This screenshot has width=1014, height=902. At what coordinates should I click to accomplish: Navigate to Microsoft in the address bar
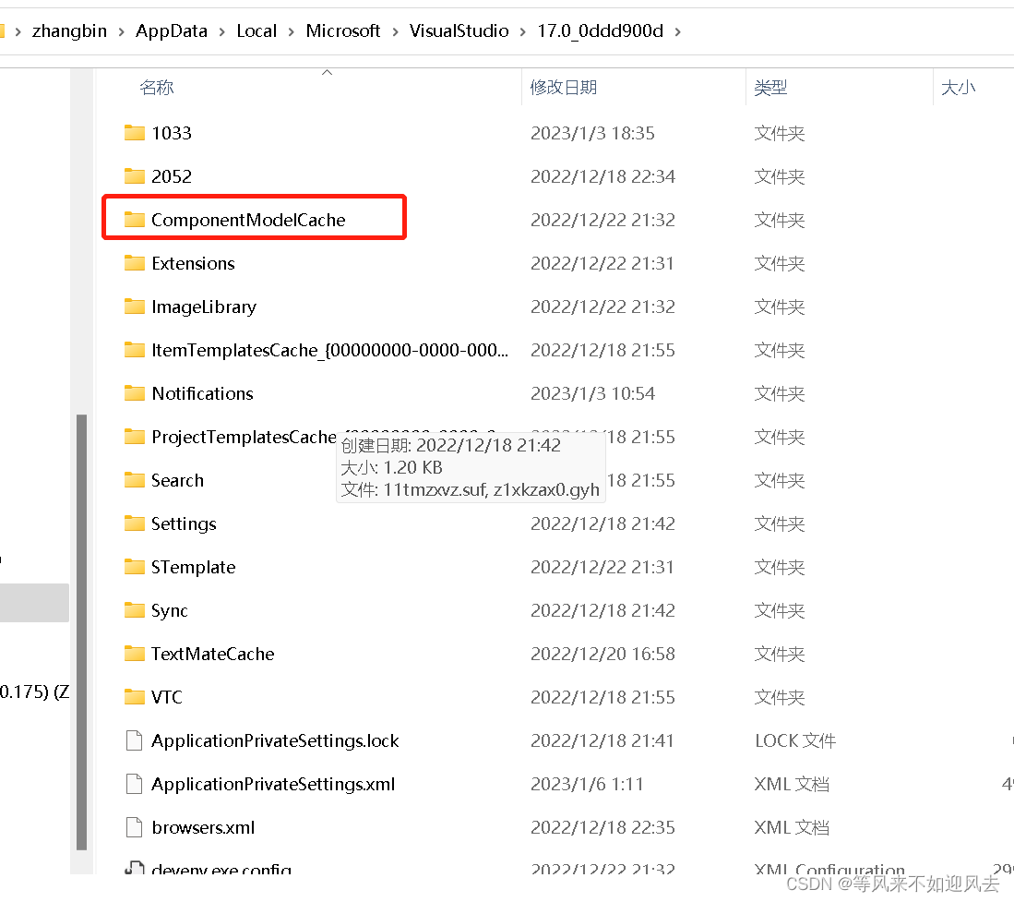pos(342,31)
